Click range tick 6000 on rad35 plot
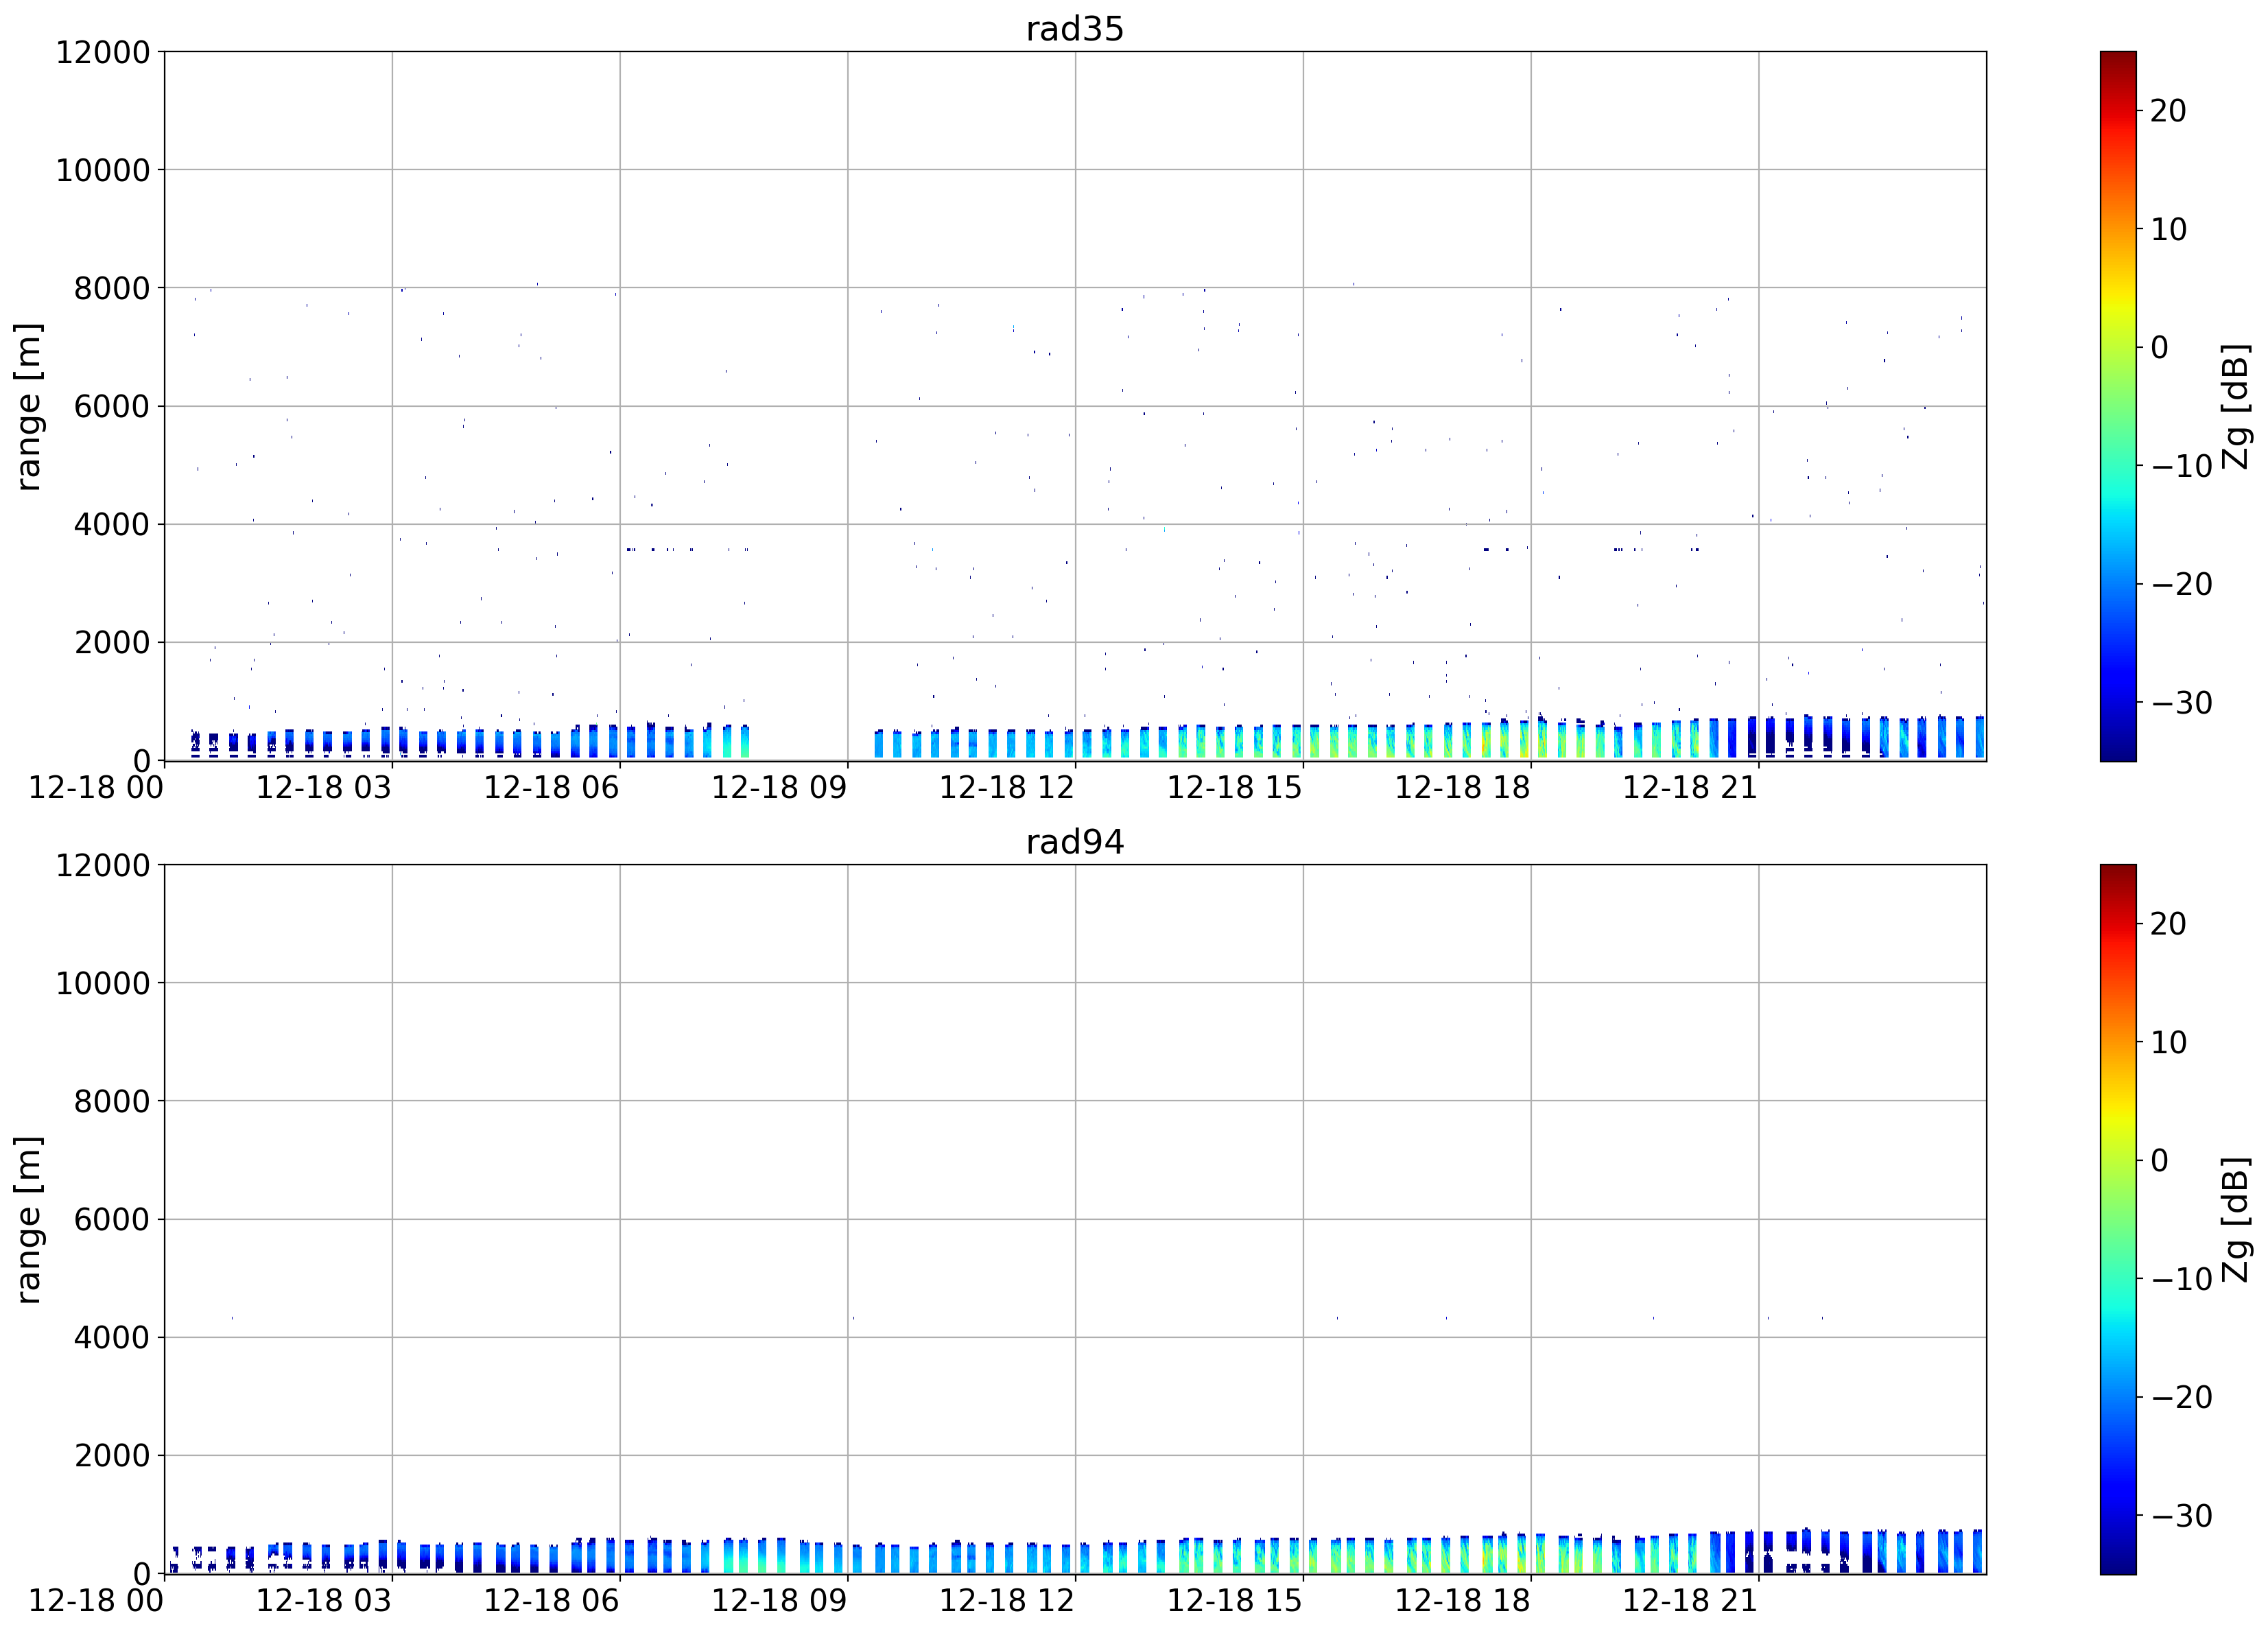The width and height of the screenshot is (2268, 1631). 112,406
